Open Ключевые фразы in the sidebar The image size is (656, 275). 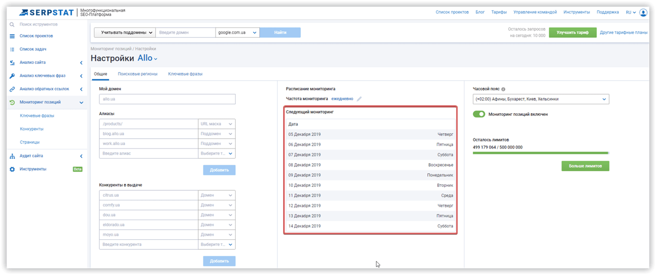[37, 116]
